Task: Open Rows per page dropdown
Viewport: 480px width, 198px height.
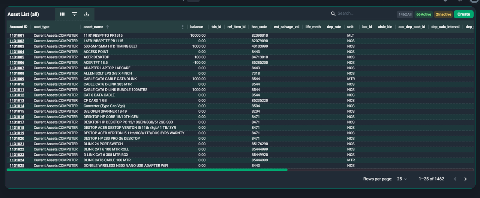Action: tap(402, 179)
